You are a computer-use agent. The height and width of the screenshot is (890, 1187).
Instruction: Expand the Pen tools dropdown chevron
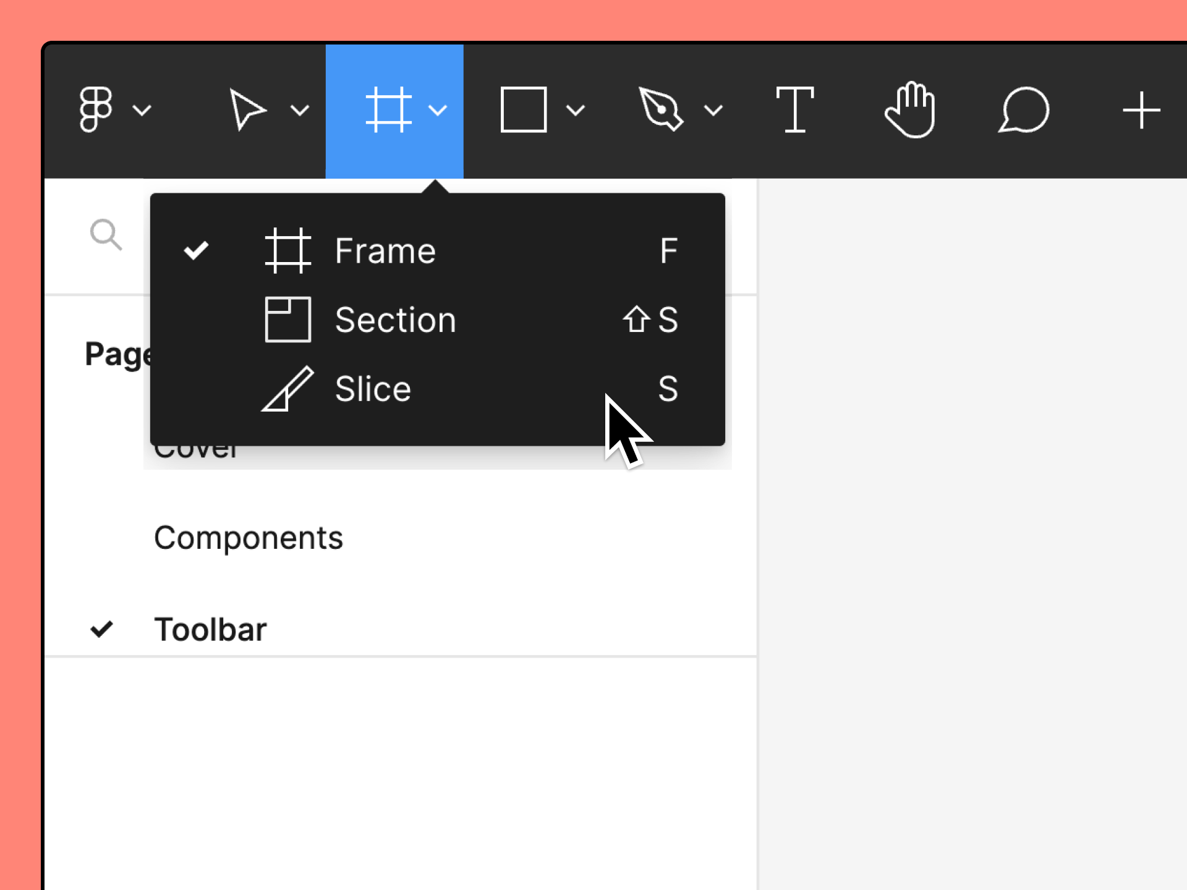pyautogui.click(x=713, y=111)
